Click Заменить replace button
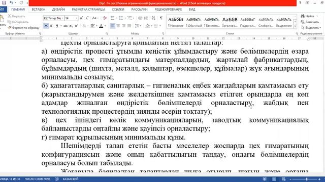The width and height of the screenshot is (325, 182). 310,22
